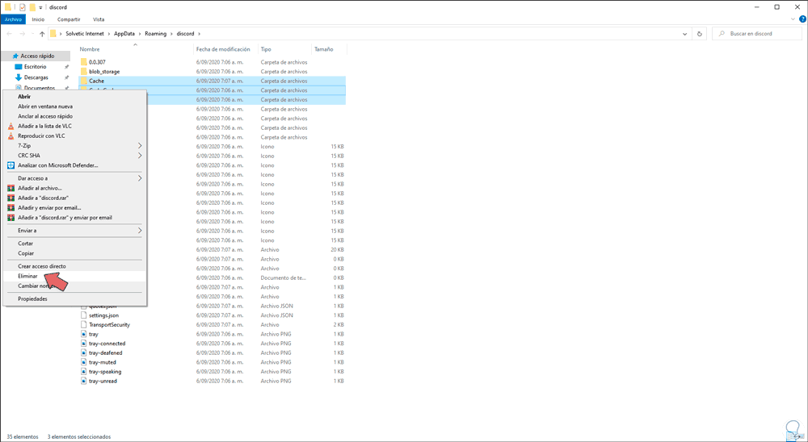Click the Properties icon in quick access toolbar
Screen dimensions: 808x442
[22, 7]
